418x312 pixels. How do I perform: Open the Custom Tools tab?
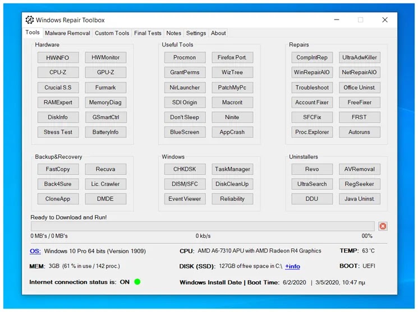click(112, 33)
